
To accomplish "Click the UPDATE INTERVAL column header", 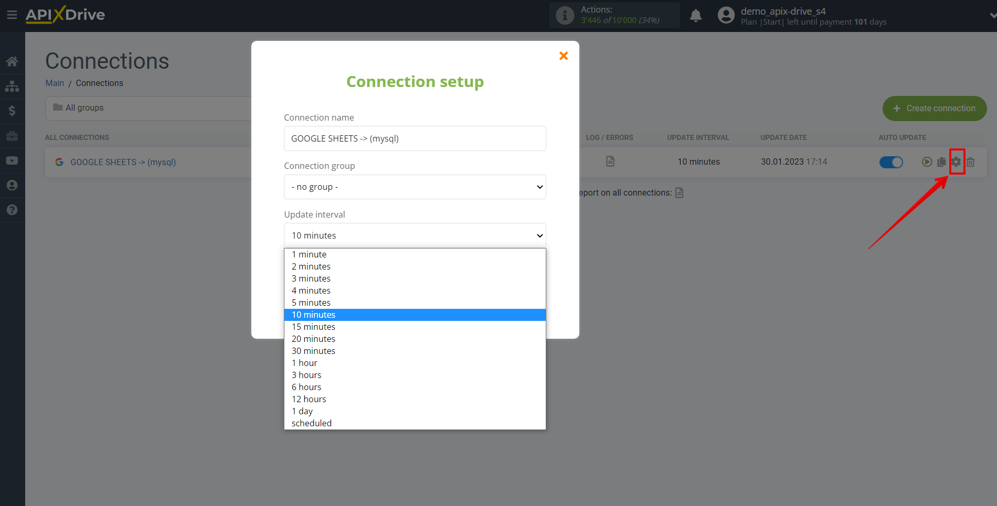I will (698, 137).
